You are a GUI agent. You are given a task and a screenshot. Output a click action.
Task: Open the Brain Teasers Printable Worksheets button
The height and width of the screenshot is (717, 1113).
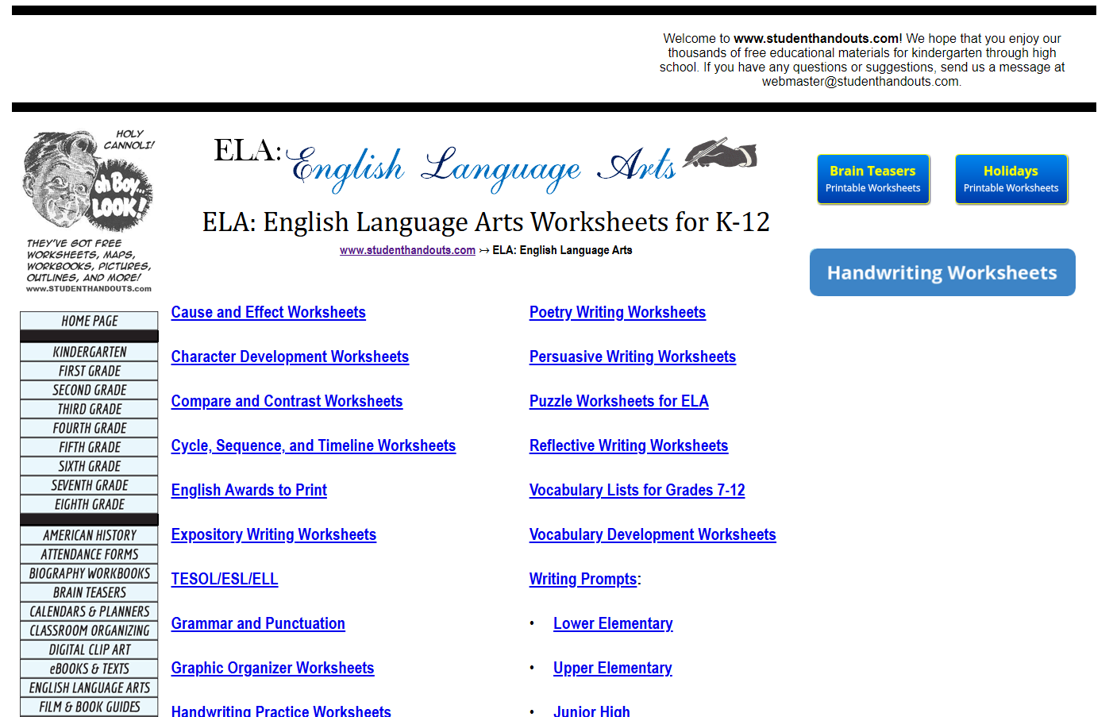(x=872, y=179)
